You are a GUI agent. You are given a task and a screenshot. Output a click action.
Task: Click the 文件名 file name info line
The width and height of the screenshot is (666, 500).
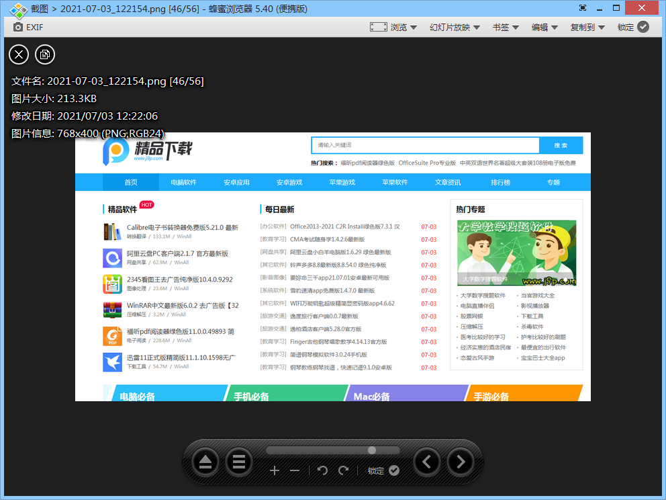point(107,81)
